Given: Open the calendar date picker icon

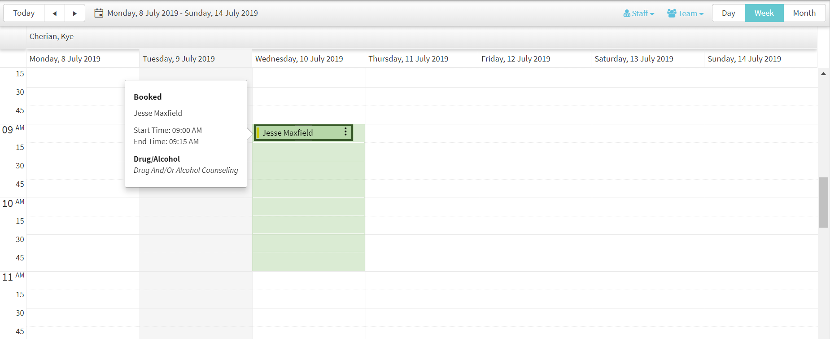Looking at the screenshot, I should tap(99, 13).
